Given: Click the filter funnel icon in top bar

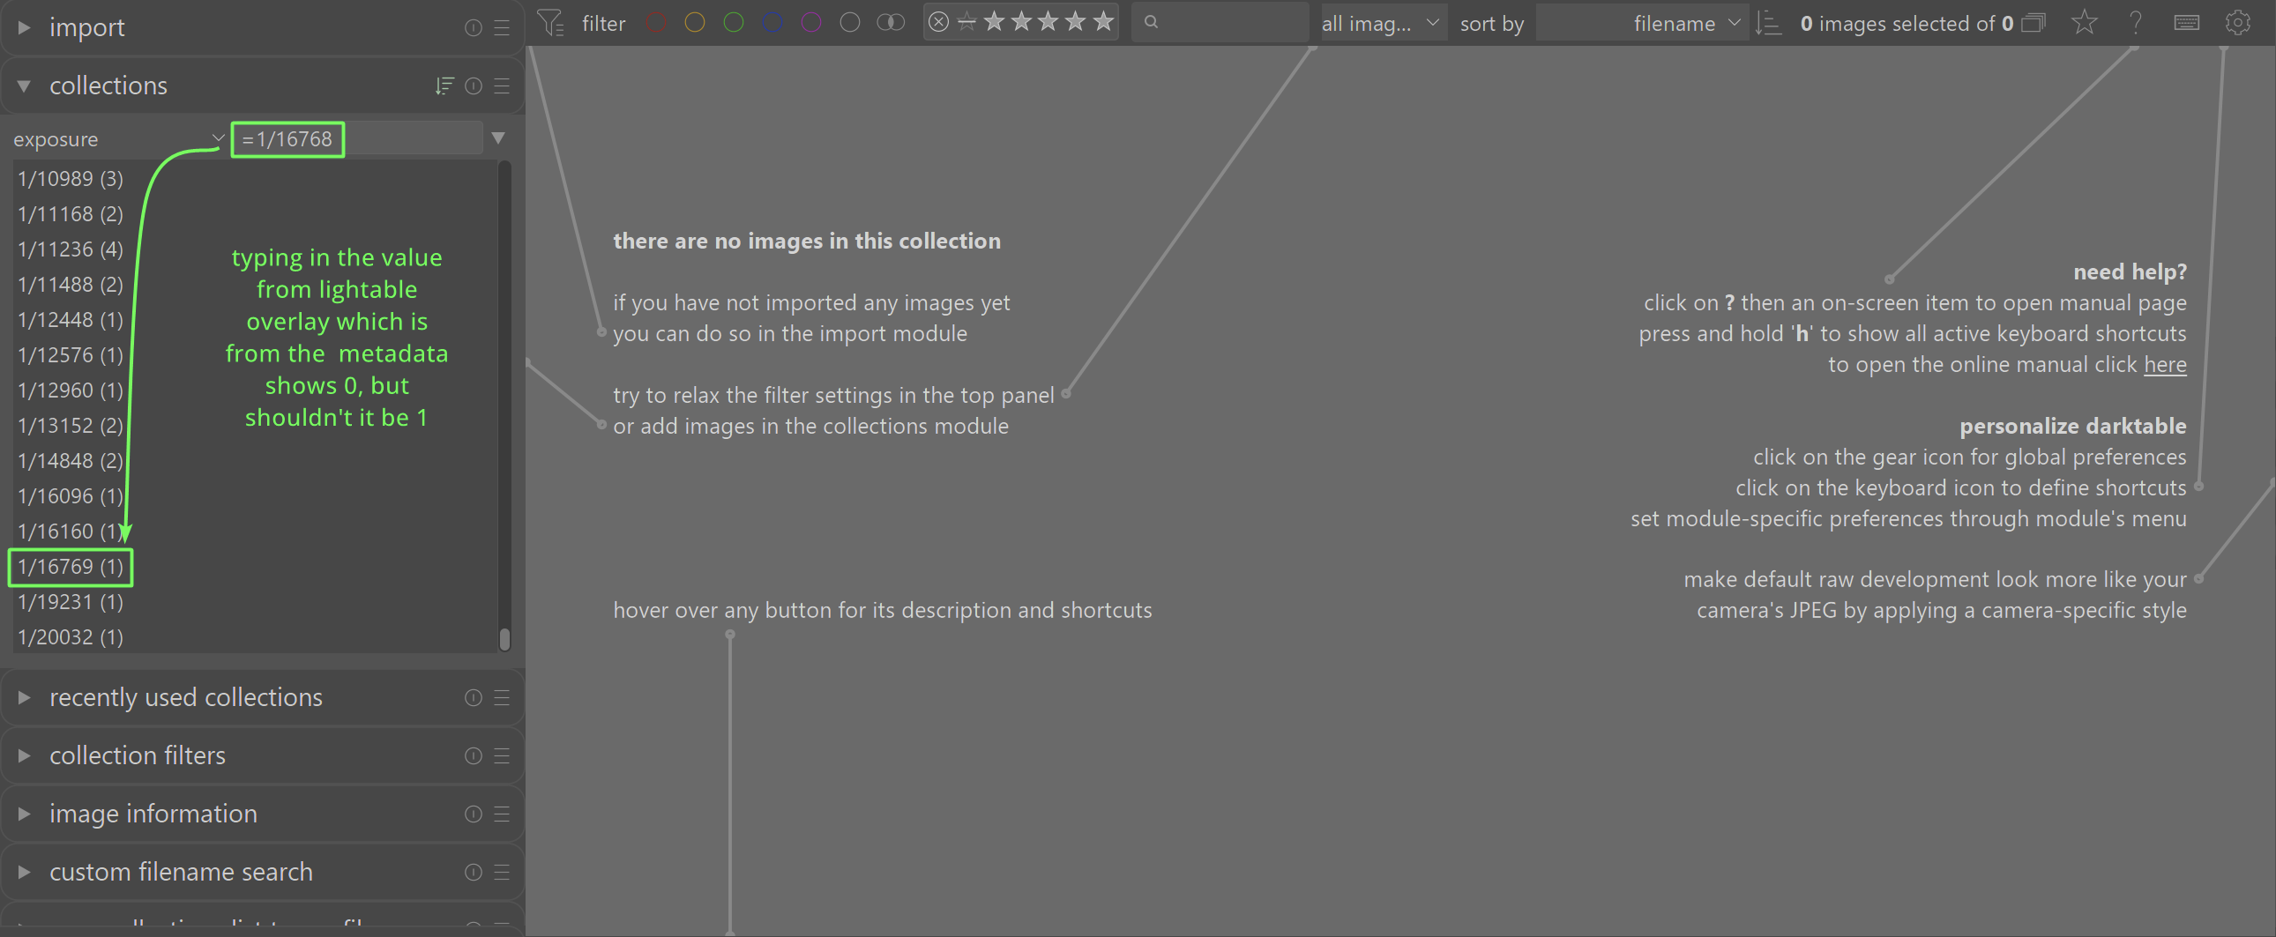Looking at the screenshot, I should (x=550, y=23).
